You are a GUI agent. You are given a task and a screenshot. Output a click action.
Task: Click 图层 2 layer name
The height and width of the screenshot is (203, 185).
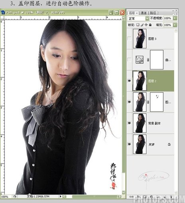[152, 81]
